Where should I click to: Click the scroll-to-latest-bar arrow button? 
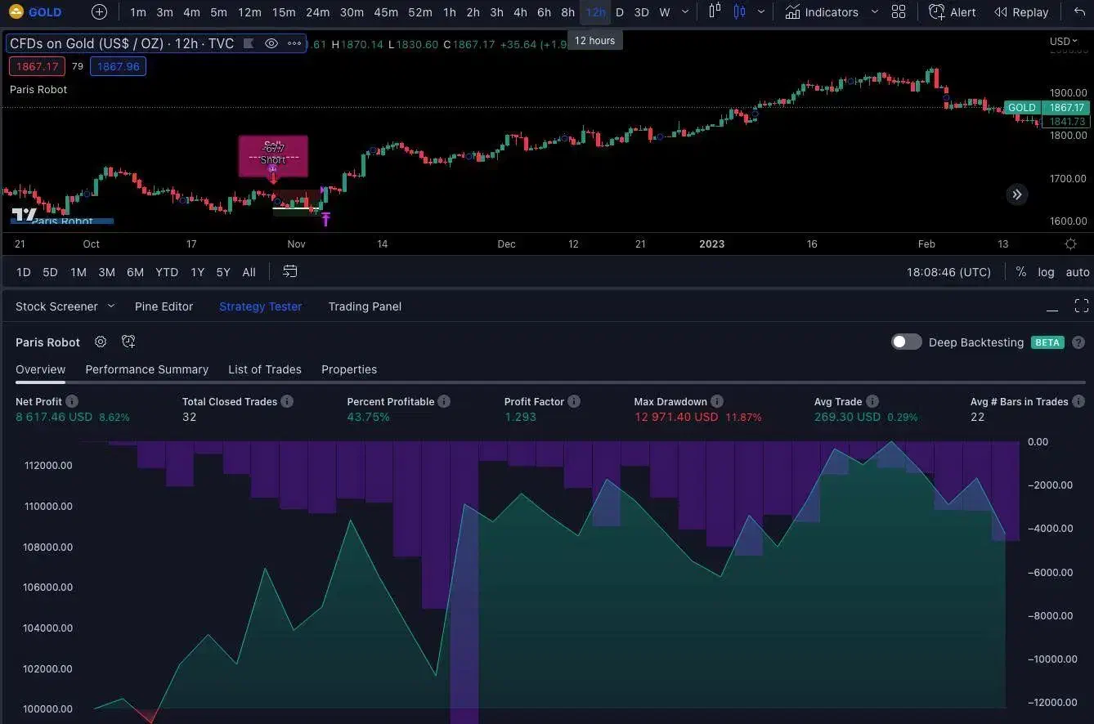tap(1016, 194)
